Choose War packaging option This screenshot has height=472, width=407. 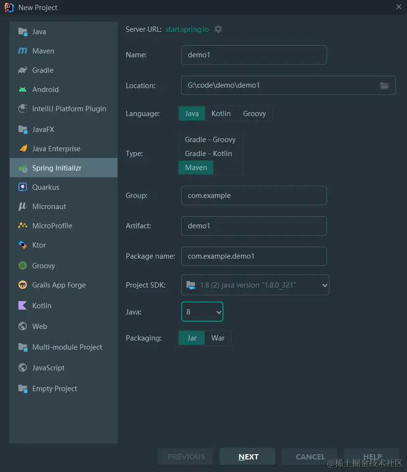click(218, 338)
